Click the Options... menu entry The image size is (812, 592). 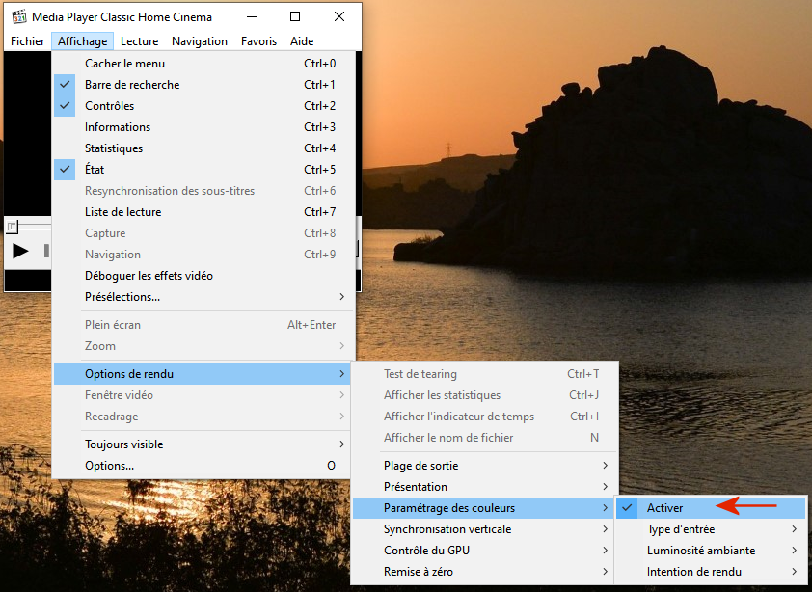(x=109, y=466)
